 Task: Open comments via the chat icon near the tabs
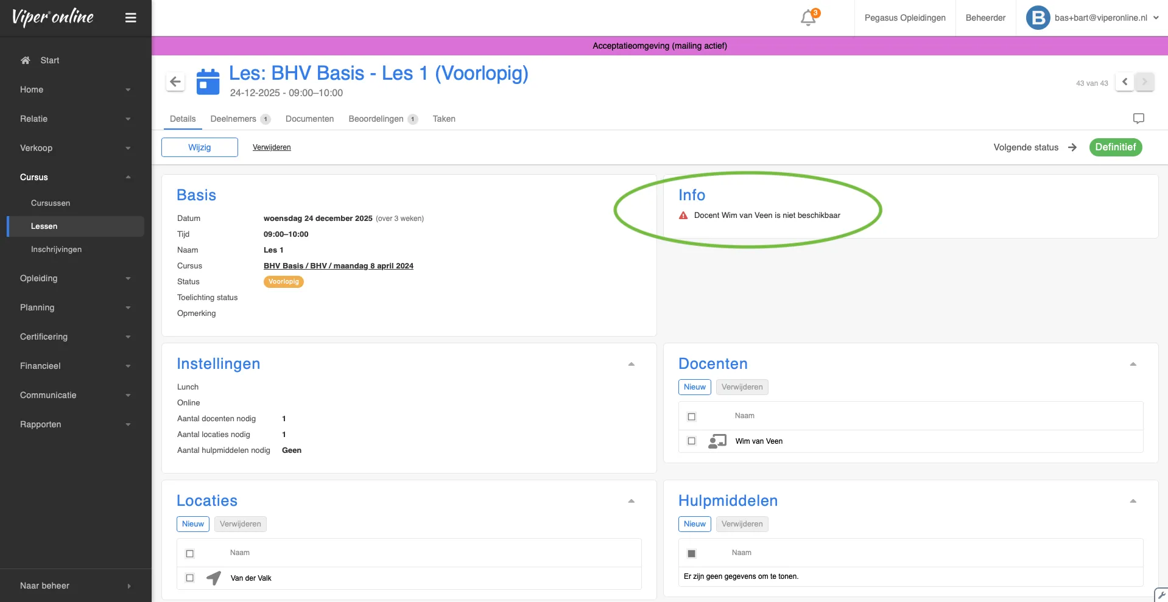[x=1138, y=118]
